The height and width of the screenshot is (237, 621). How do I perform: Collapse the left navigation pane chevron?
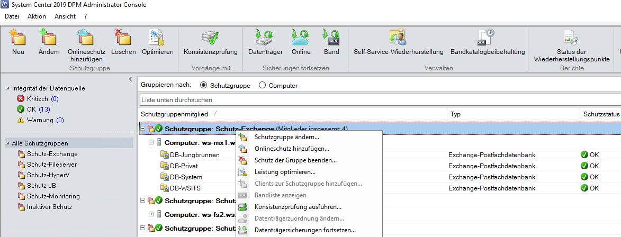click(130, 79)
